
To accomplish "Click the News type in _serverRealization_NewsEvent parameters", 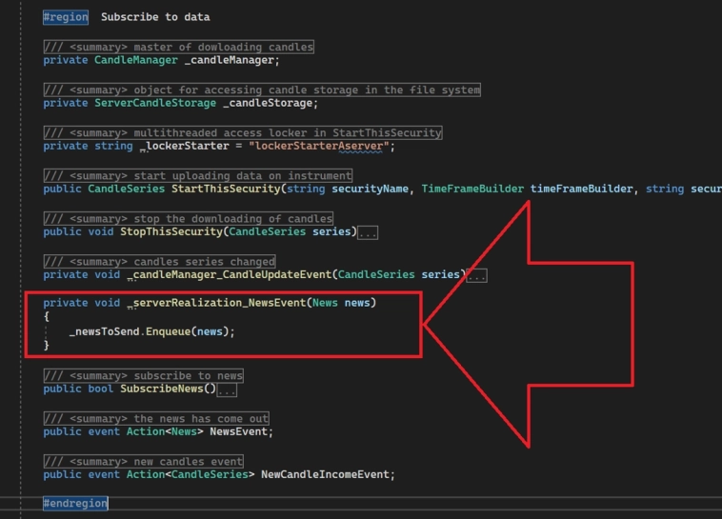I will [325, 303].
